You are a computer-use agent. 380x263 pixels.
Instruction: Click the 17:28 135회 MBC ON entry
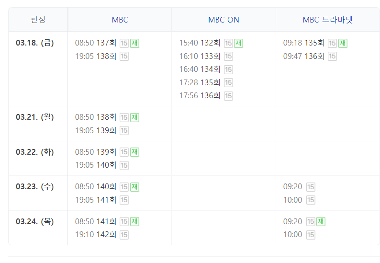(200, 82)
